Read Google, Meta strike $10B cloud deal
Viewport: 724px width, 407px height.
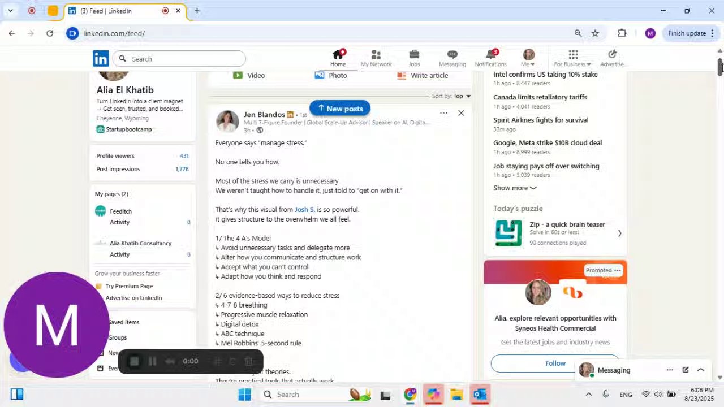tap(548, 143)
